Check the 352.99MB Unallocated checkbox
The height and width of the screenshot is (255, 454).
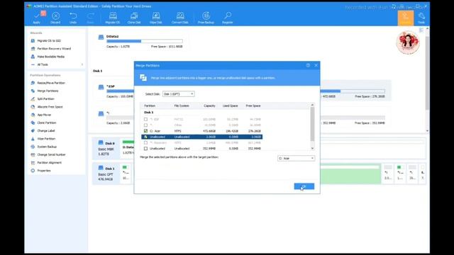[x=145, y=148]
